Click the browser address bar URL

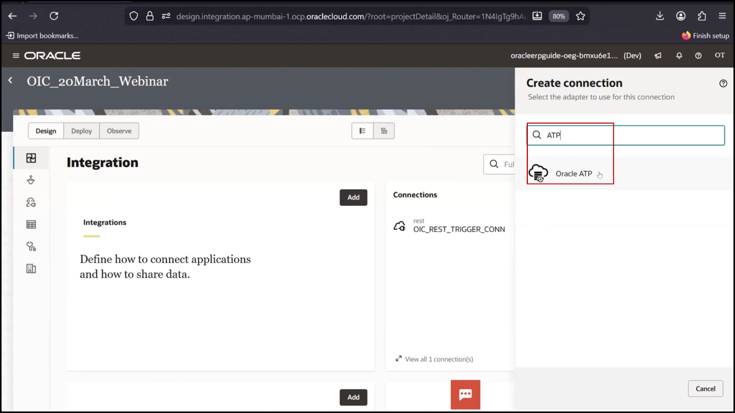coord(351,16)
